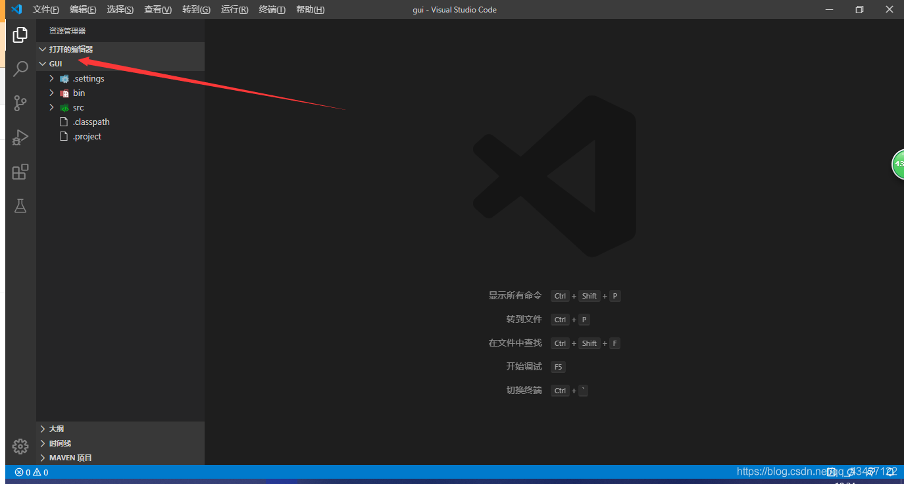
Task: Open the Test flask icon view
Action: click(x=20, y=206)
